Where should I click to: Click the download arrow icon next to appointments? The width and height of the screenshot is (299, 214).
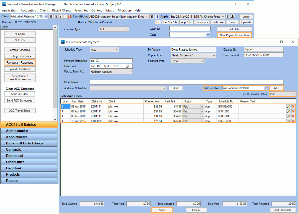[233, 16]
